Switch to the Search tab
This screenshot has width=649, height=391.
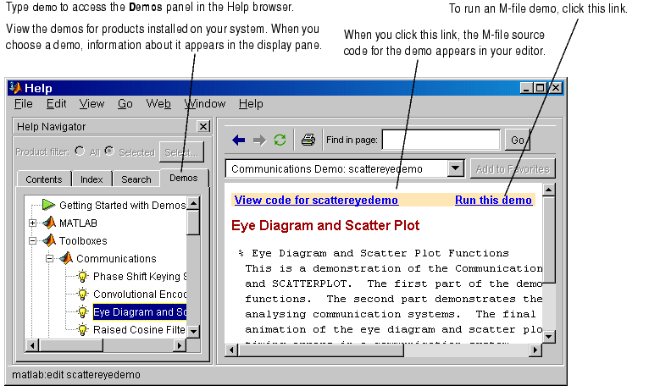coord(136,179)
